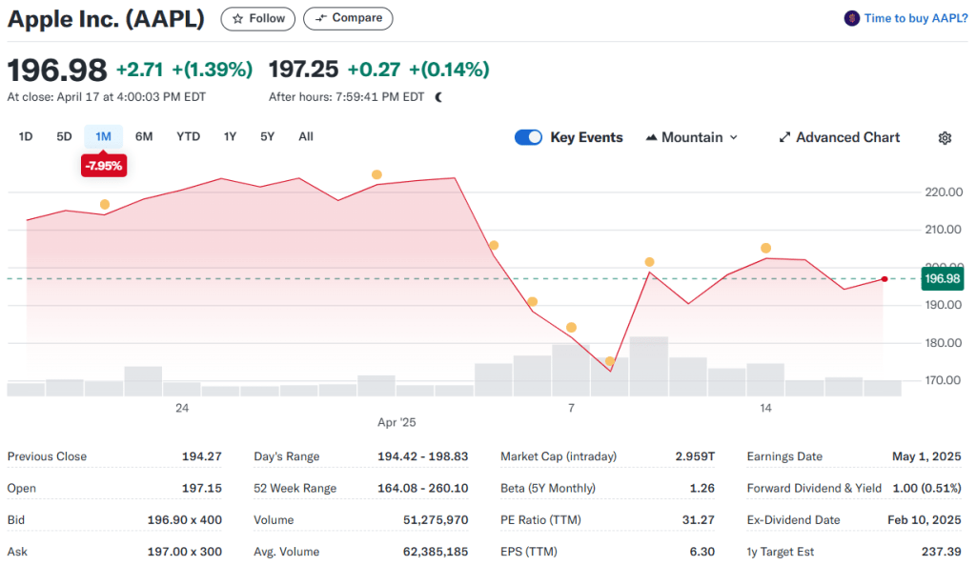This screenshot has width=976, height=566.
Task: Click the EPS (TTM) value 6.30
Action: click(702, 552)
